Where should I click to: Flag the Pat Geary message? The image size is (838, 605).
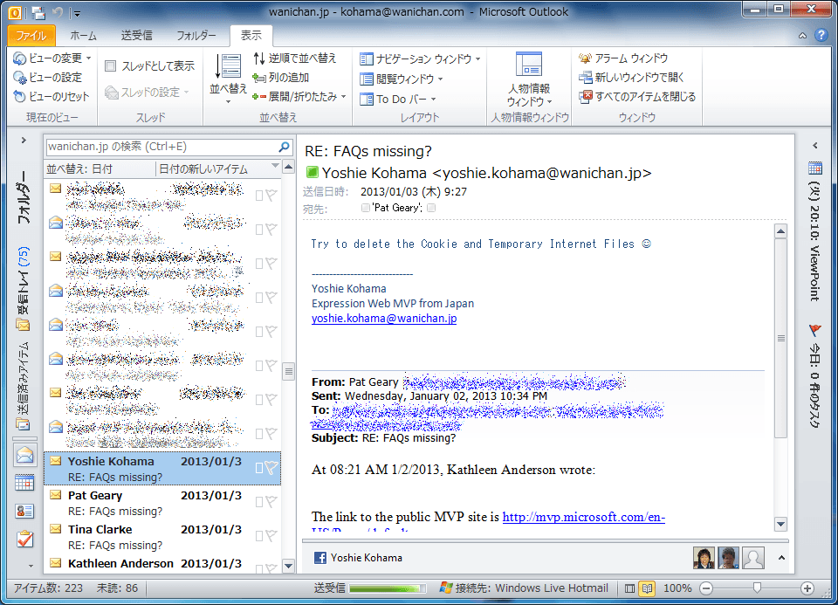(272, 502)
